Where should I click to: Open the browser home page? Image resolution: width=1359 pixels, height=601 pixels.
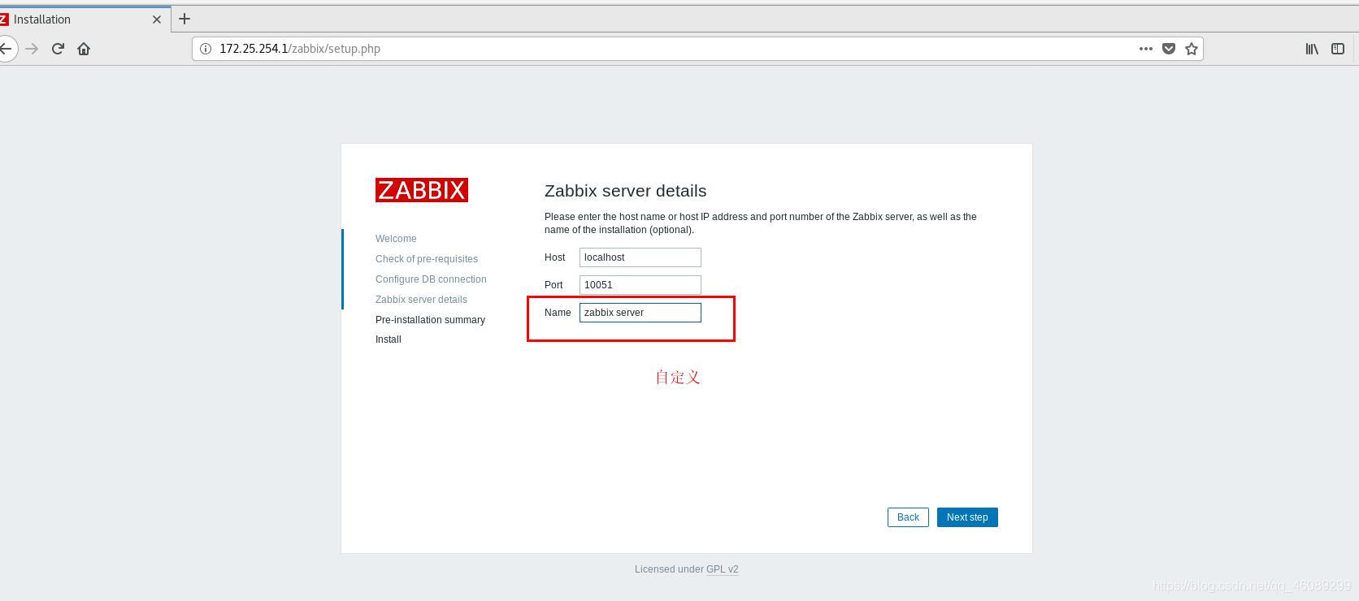click(84, 49)
